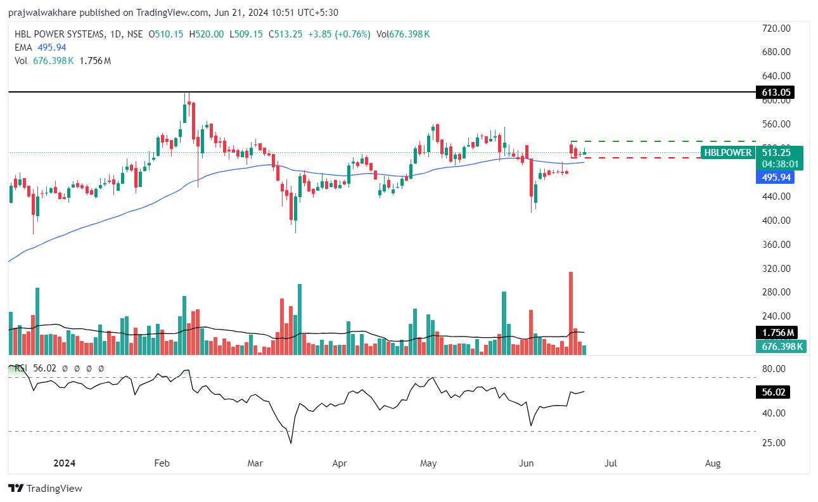Select the Aug label on time axis

713,463
